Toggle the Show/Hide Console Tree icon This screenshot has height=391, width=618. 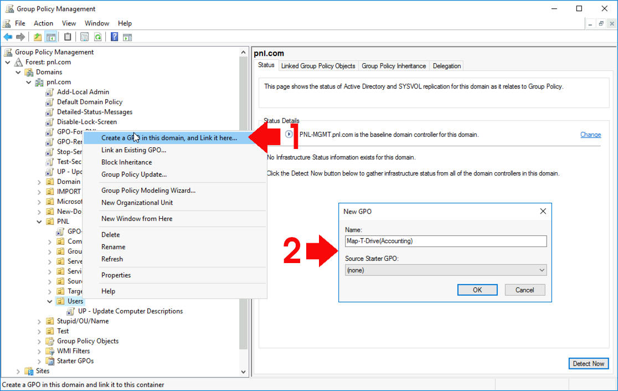point(50,37)
